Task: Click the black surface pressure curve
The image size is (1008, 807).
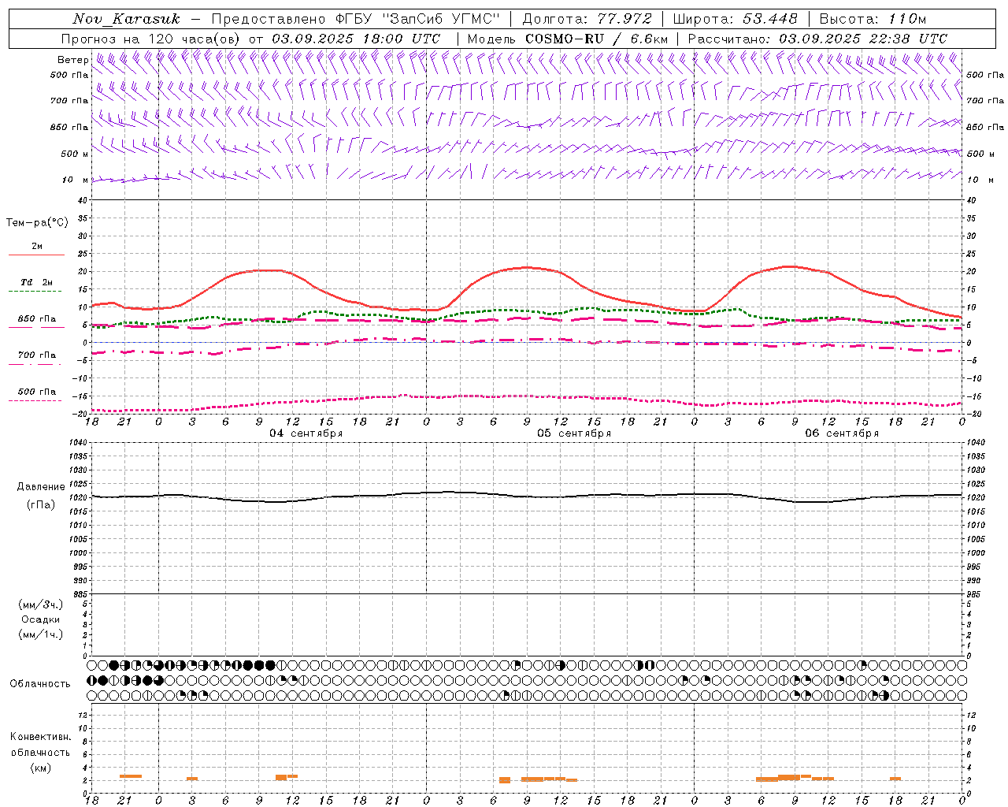Action: pyautogui.click(x=528, y=496)
